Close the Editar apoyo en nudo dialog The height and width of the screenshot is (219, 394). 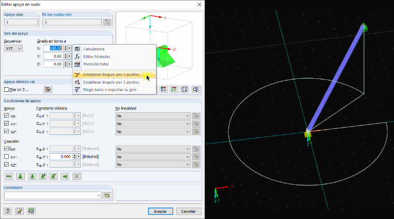click(x=199, y=5)
